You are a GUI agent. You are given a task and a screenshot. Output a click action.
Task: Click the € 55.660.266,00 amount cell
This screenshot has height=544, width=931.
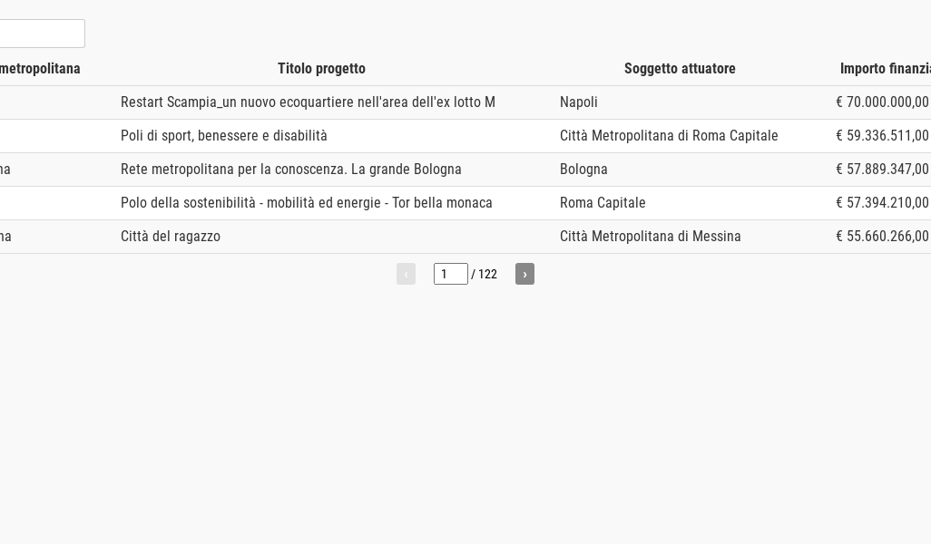coord(882,236)
